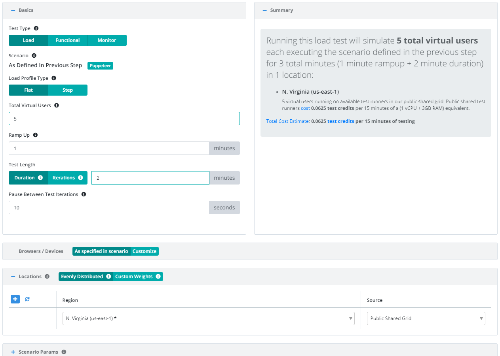The image size is (500, 356).
Task: Click into the Ramp Up minutes field
Action: click(109, 148)
